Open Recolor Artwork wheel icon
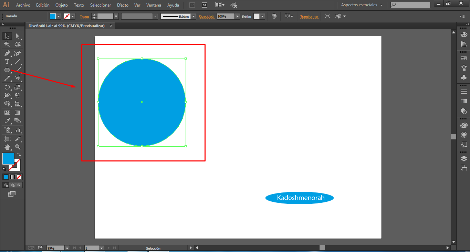The image size is (470, 252). point(274,16)
